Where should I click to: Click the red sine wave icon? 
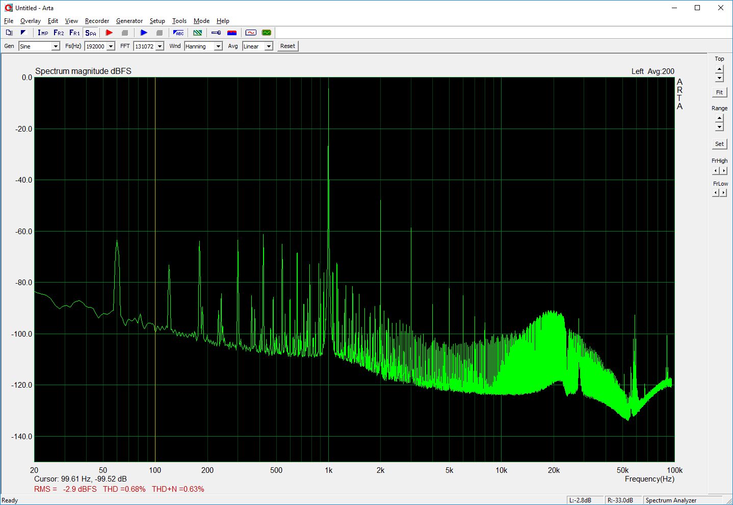(251, 33)
